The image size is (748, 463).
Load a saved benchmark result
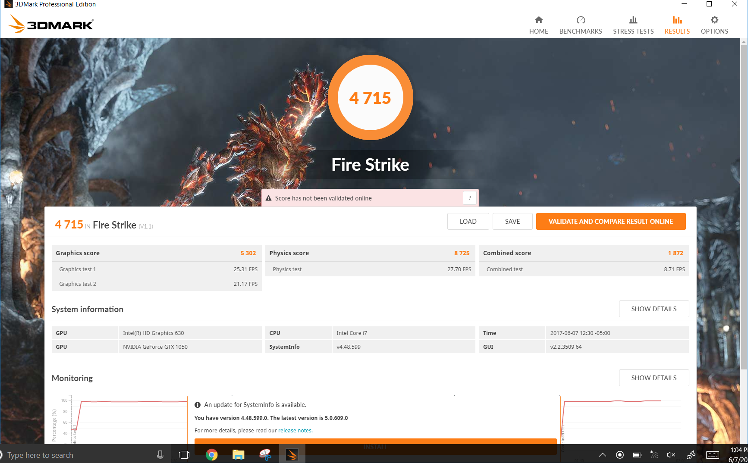[468, 222]
